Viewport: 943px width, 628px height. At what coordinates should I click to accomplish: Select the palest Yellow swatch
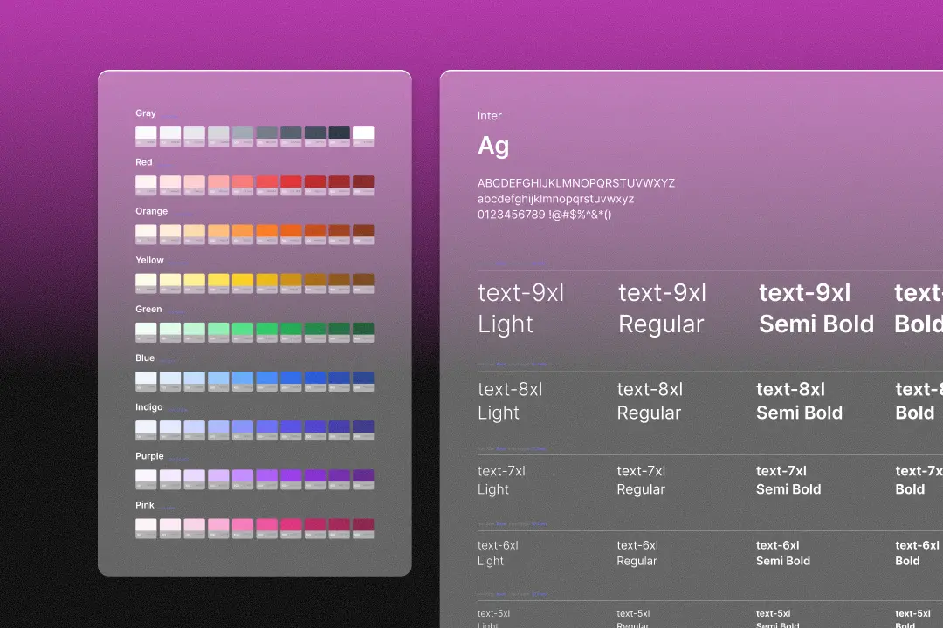tap(146, 283)
